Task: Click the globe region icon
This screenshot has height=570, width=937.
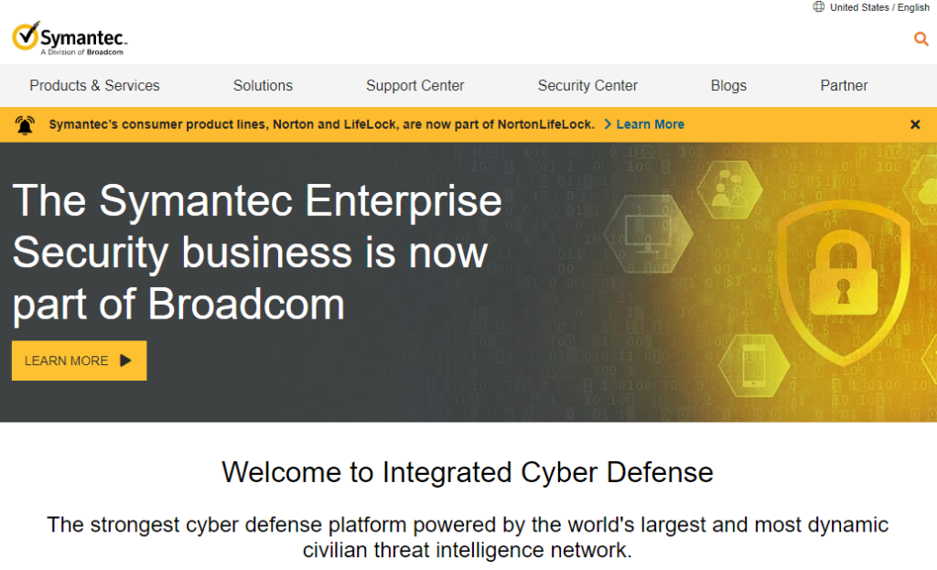Action: (x=818, y=7)
